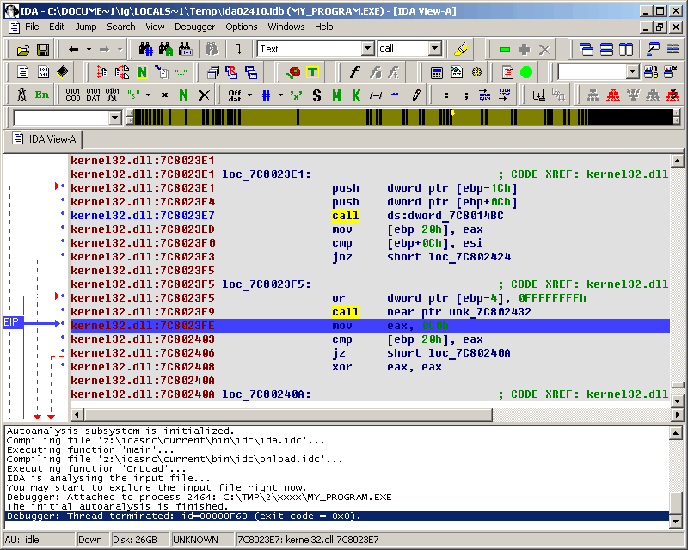This screenshot has height=550, width=688.
Task: Click the black X undefine icon
Action: click(204, 95)
